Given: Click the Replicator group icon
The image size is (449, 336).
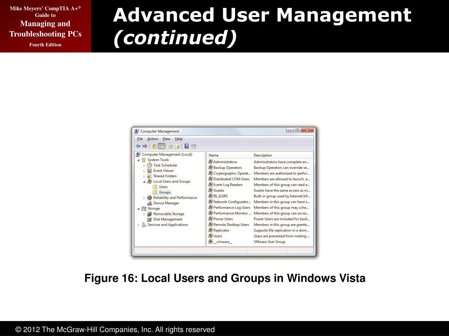Looking at the screenshot, I should [210, 230].
